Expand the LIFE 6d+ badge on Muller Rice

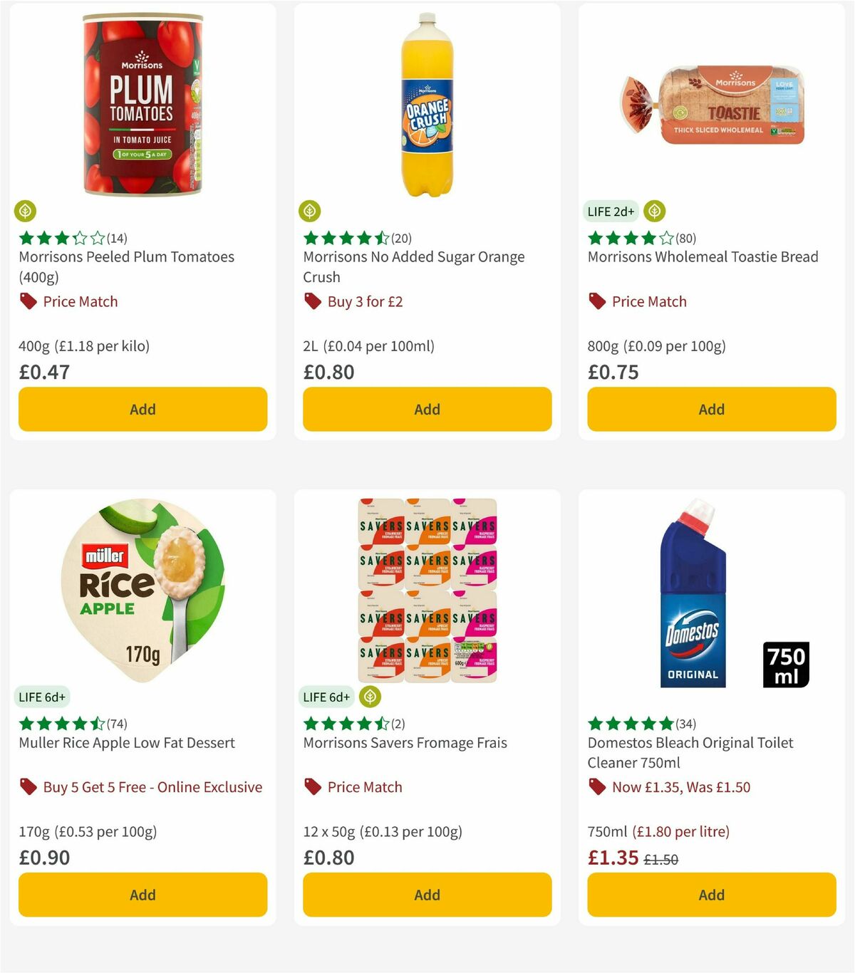pyautogui.click(x=42, y=697)
